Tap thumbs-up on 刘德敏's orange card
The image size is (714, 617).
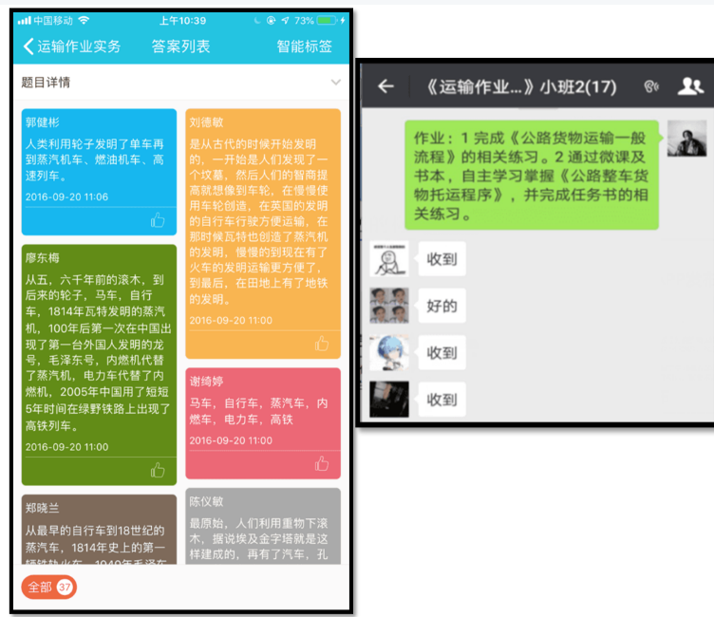pos(322,343)
